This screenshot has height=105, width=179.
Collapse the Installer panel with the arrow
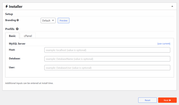tap(172, 6)
